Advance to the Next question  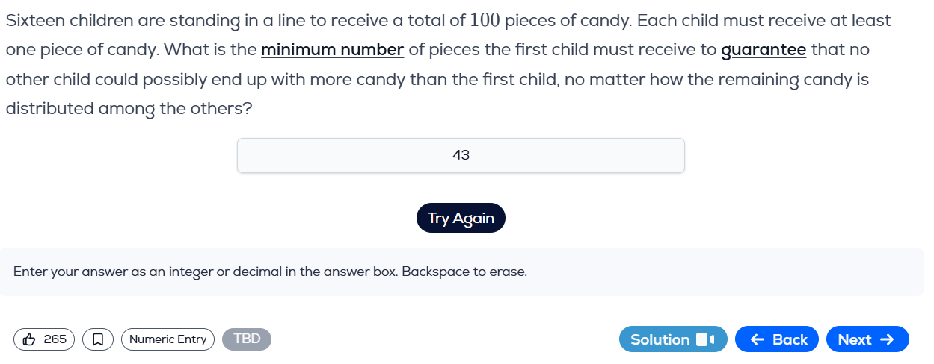(867, 339)
